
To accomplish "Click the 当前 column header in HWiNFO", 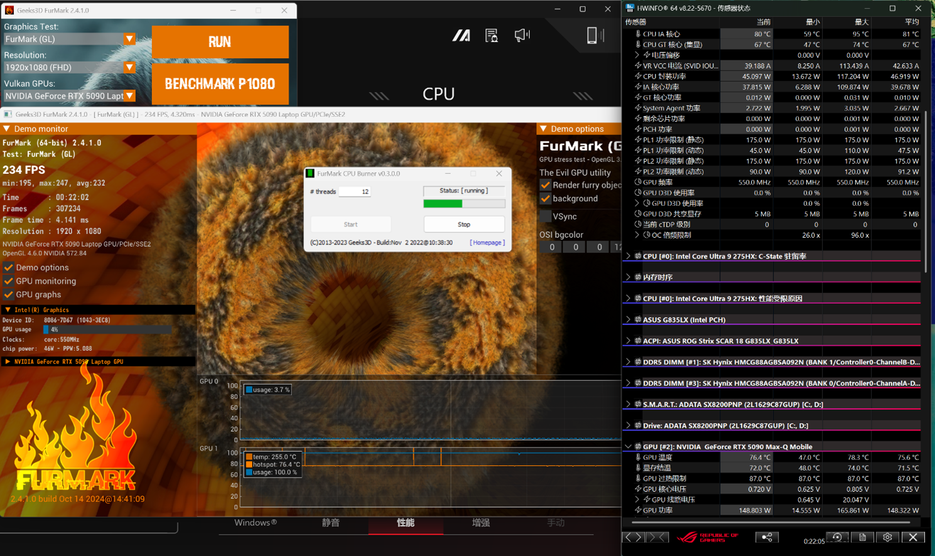I will point(764,22).
